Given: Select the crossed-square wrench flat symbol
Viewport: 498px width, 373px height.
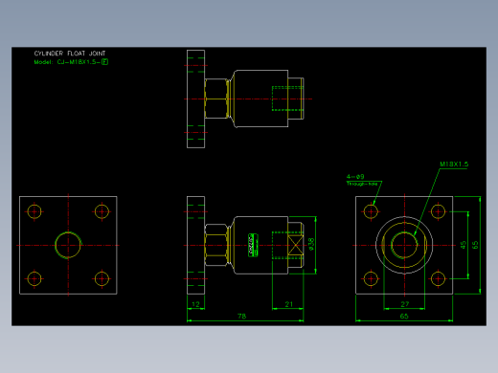Looking at the screenshot, I should coord(296,245).
